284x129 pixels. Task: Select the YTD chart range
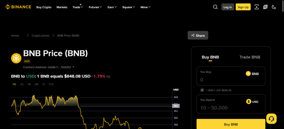(x=51, y=84)
